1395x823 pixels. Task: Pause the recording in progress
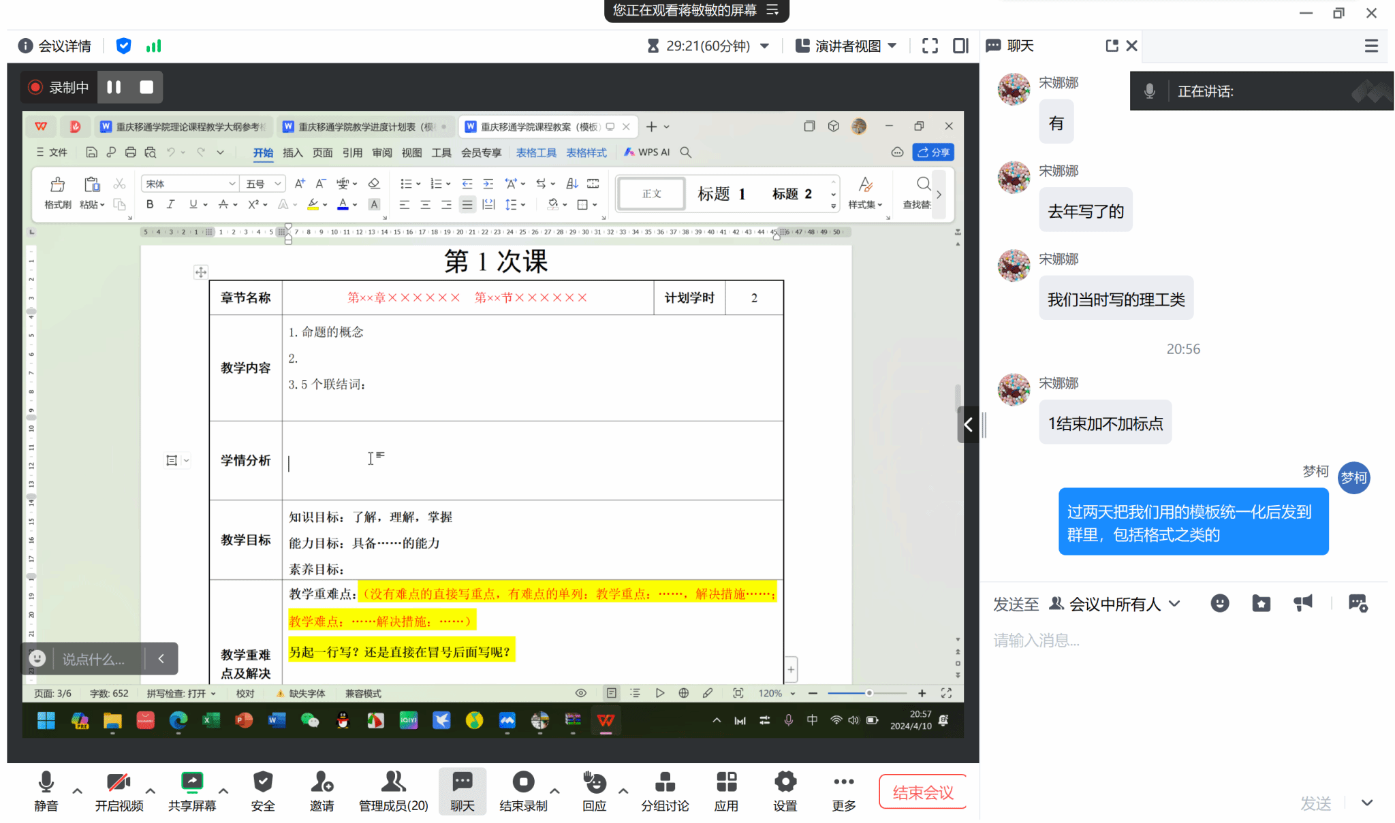(114, 87)
